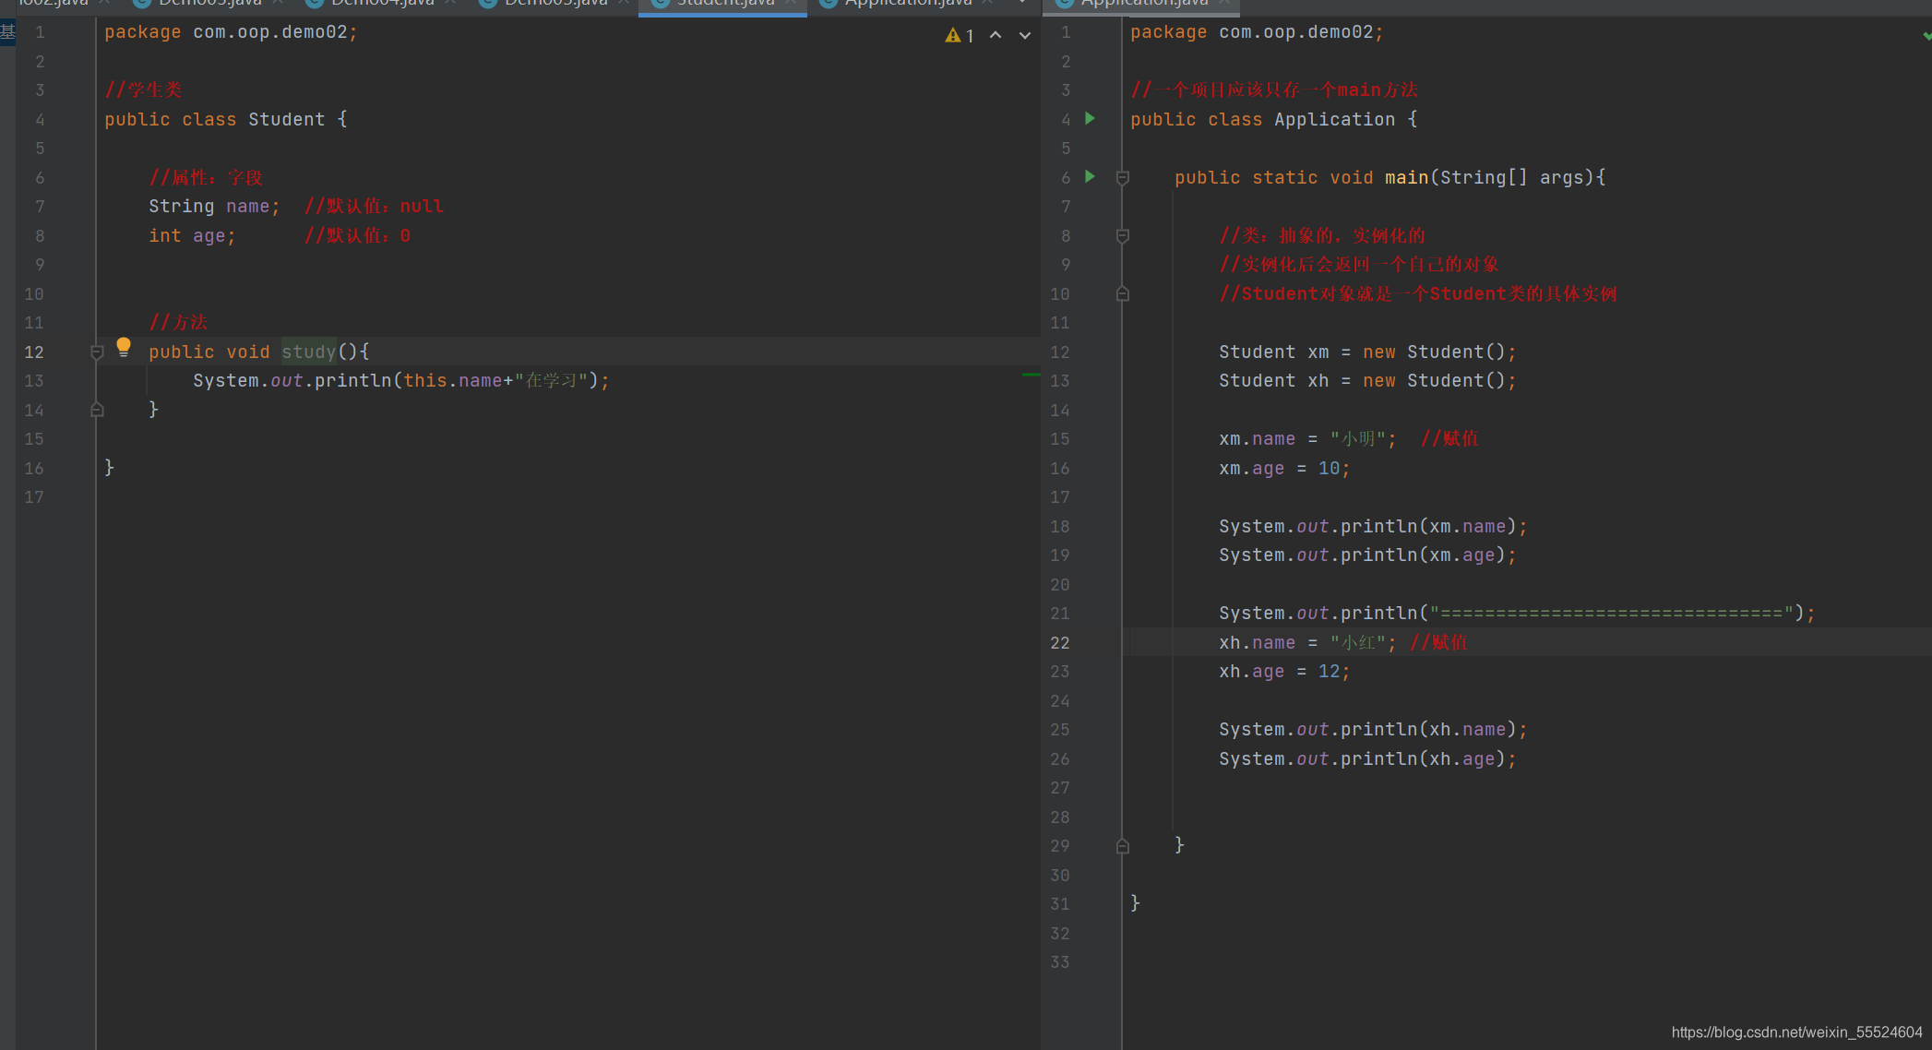Go to previous highlighted problem arrow
This screenshot has width=1932, height=1050.
pos(996,35)
